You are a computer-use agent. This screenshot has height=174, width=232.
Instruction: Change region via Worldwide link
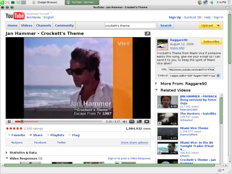point(34,17)
